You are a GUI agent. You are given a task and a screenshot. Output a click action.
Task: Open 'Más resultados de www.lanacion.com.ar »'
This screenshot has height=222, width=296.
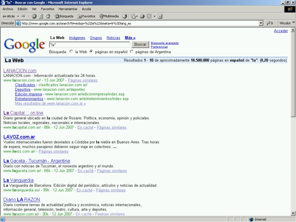click(x=50, y=104)
